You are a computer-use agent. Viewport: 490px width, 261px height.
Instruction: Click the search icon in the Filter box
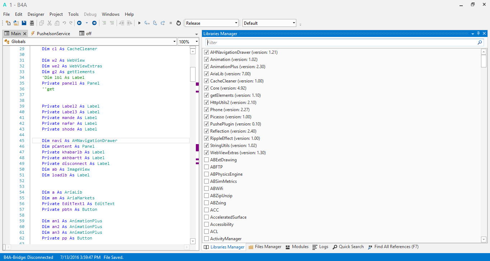click(480, 42)
